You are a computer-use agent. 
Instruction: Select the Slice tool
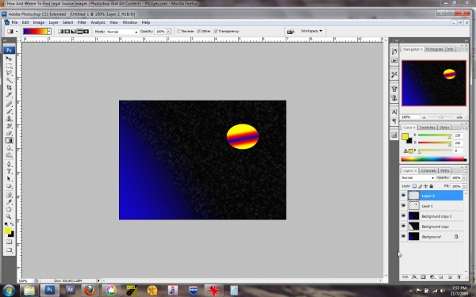point(9,95)
